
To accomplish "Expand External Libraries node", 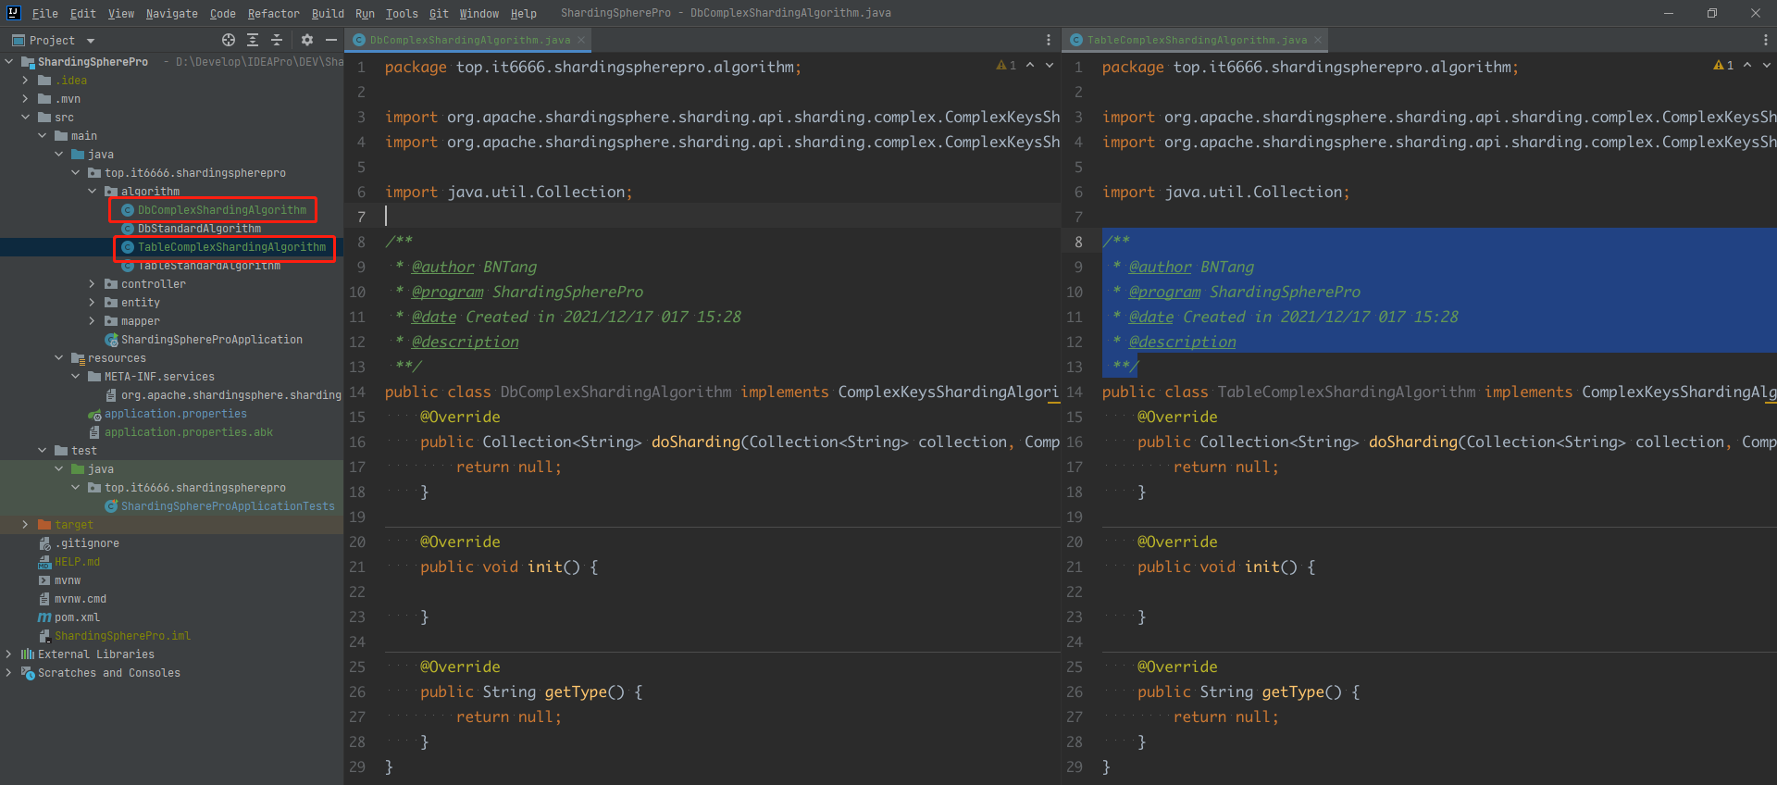I will (9, 654).
